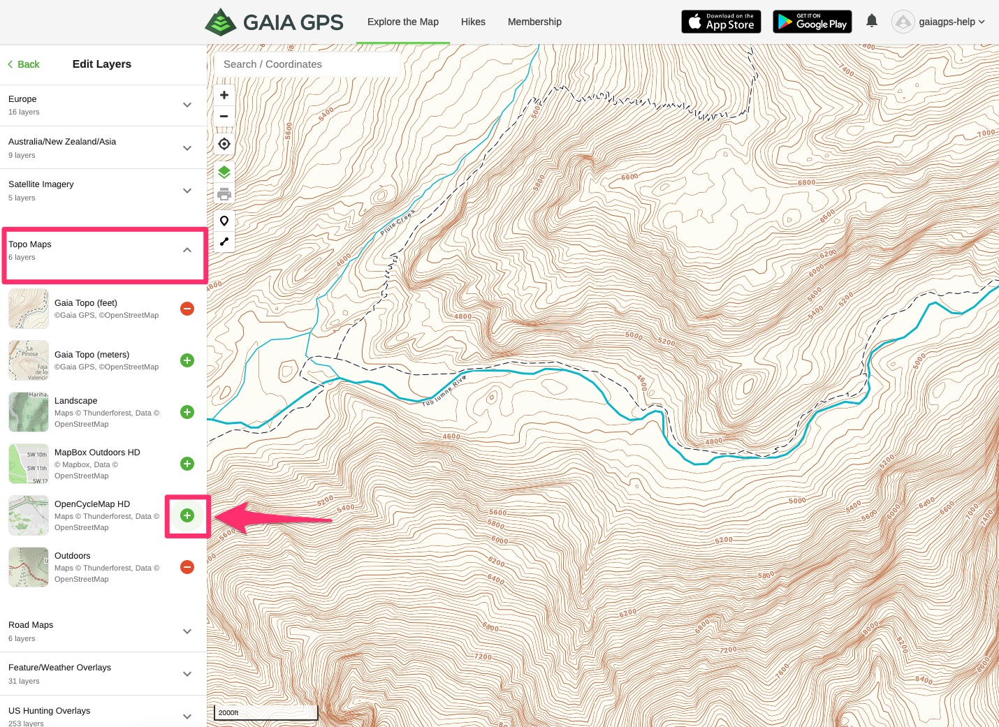Click the Outdoors layer thumbnail
The width and height of the screenshot is (999, 727).
[x=29, y=567]
